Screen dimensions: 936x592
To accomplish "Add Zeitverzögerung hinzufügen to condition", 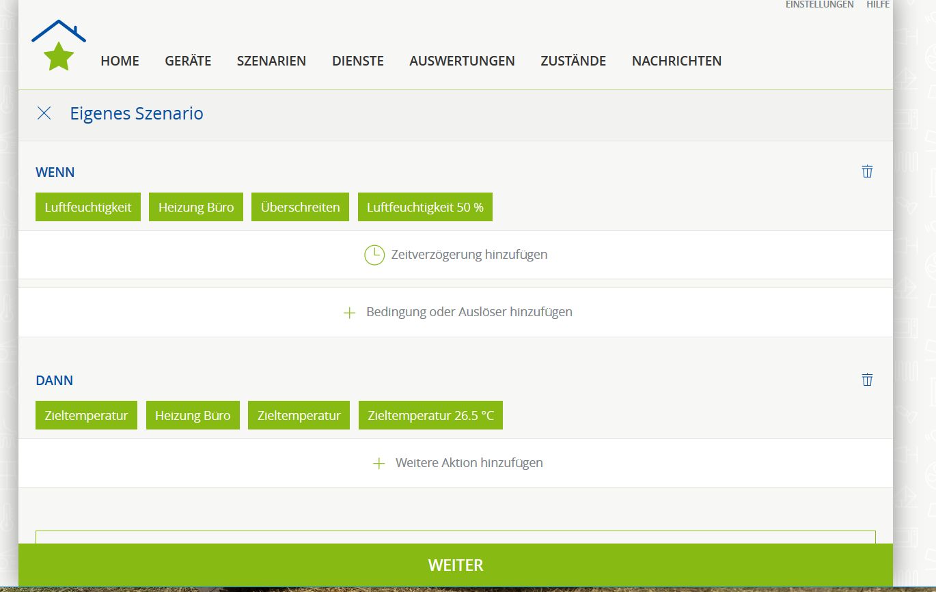I will point(469,255).
